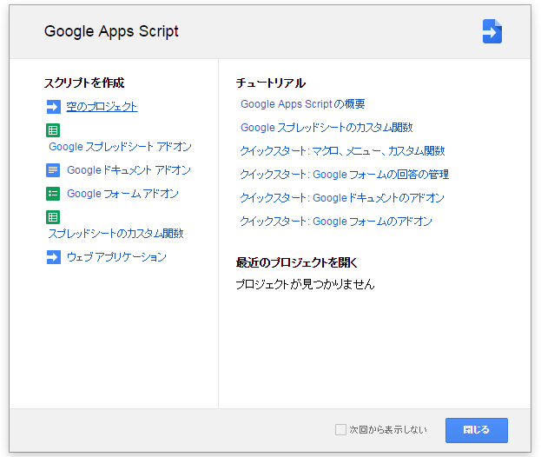Click the green sheet icon above Google スプレッドシート アドオン
Image resolution: width=541 pixels, height=457 pixels.
click(x=53, y=130)
